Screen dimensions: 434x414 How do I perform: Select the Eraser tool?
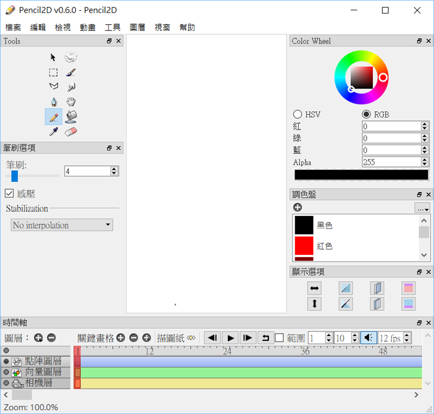[x=71, y=131]
